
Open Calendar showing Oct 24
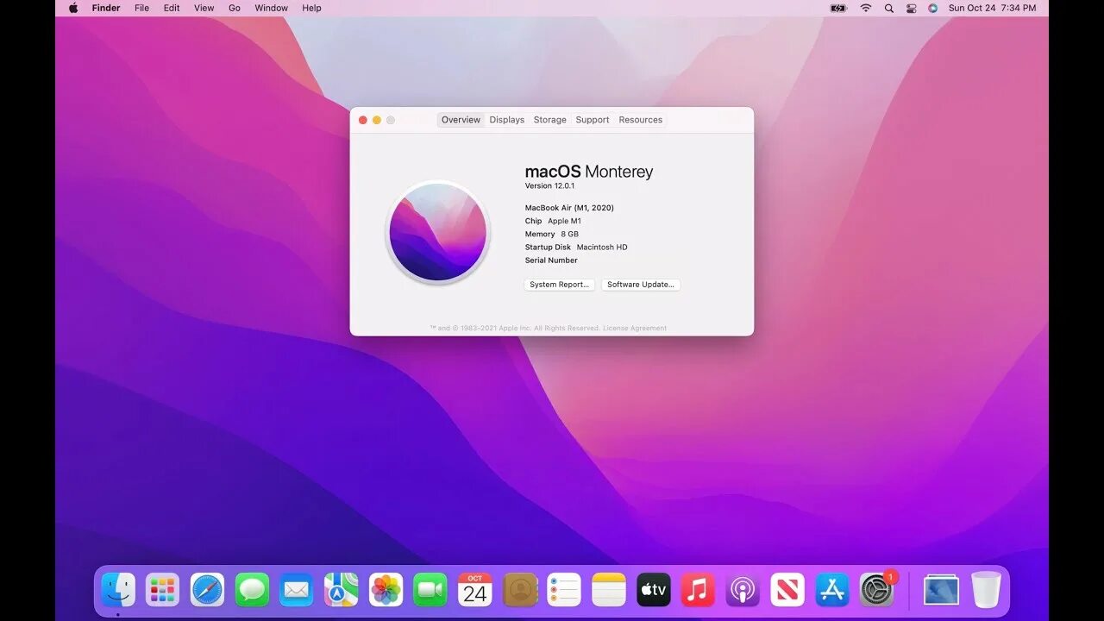[x=474, y=590]
